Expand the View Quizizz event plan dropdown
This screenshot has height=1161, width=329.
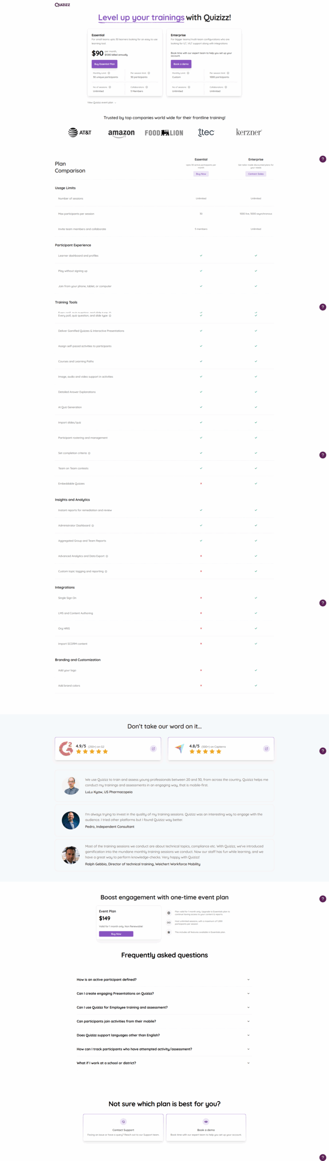pos(102,102)
